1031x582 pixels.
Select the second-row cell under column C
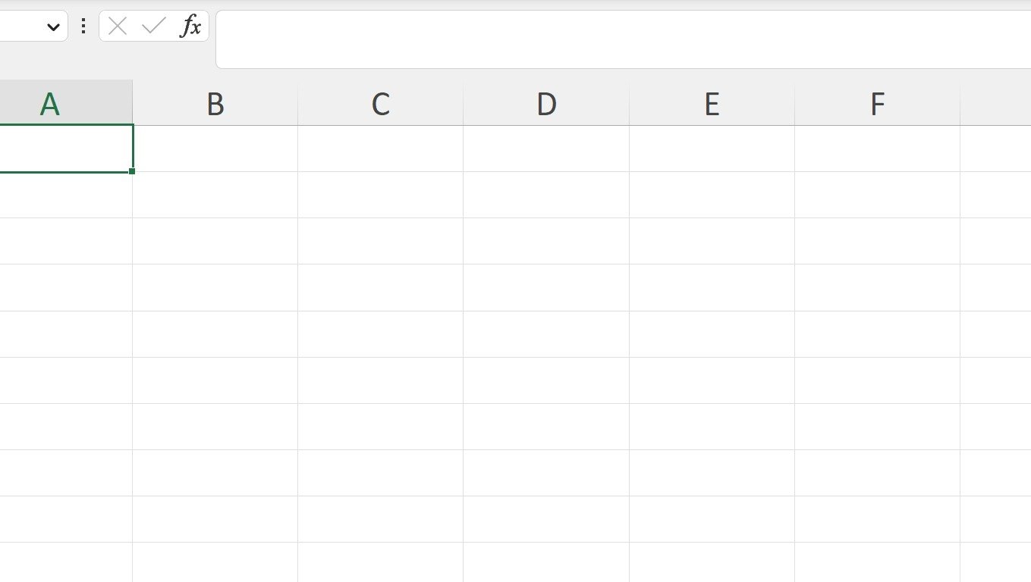pyautogui.click(x=381, y=195)
